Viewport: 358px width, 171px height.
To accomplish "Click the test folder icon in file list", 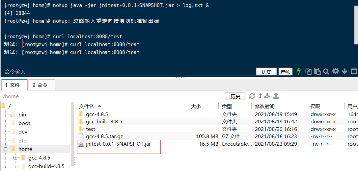I will pyautogui.click(x=81, y=129).
